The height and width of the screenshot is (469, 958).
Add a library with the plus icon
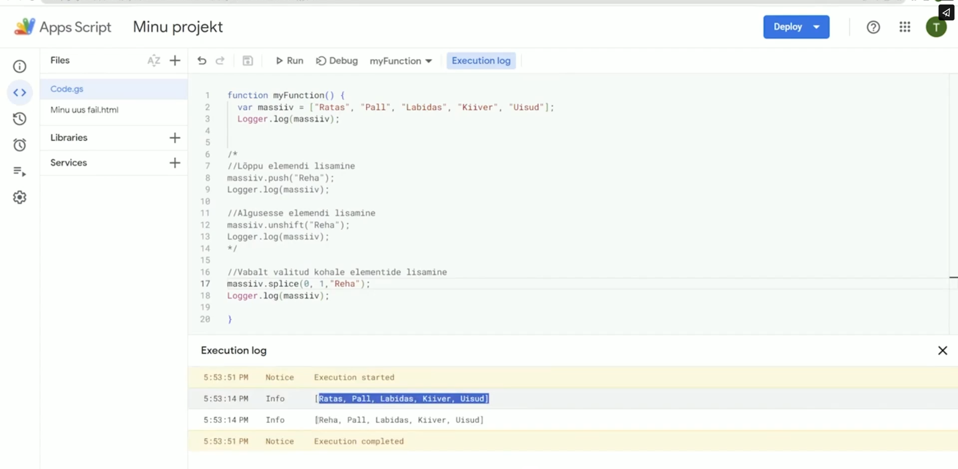click(175, 138)
